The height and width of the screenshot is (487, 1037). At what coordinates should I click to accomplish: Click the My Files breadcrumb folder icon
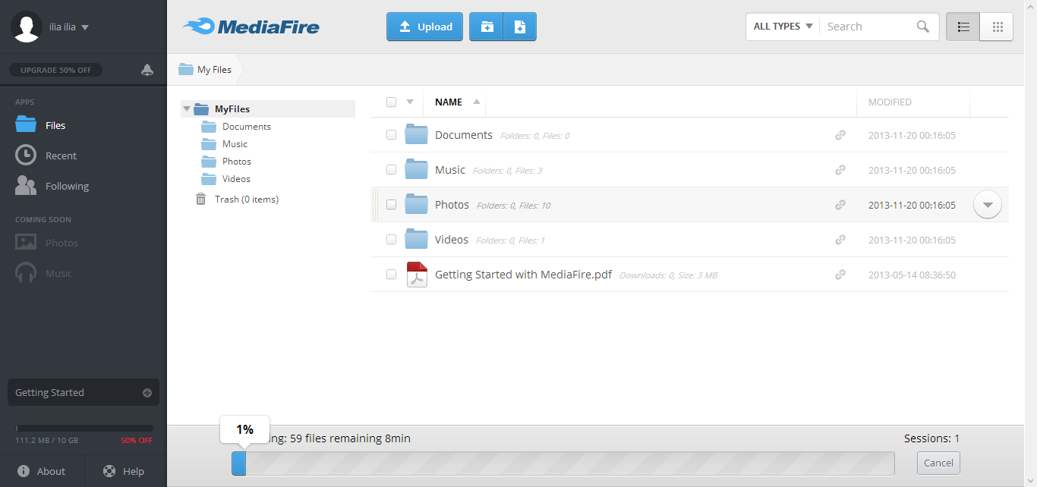click(x=186, y=69)
